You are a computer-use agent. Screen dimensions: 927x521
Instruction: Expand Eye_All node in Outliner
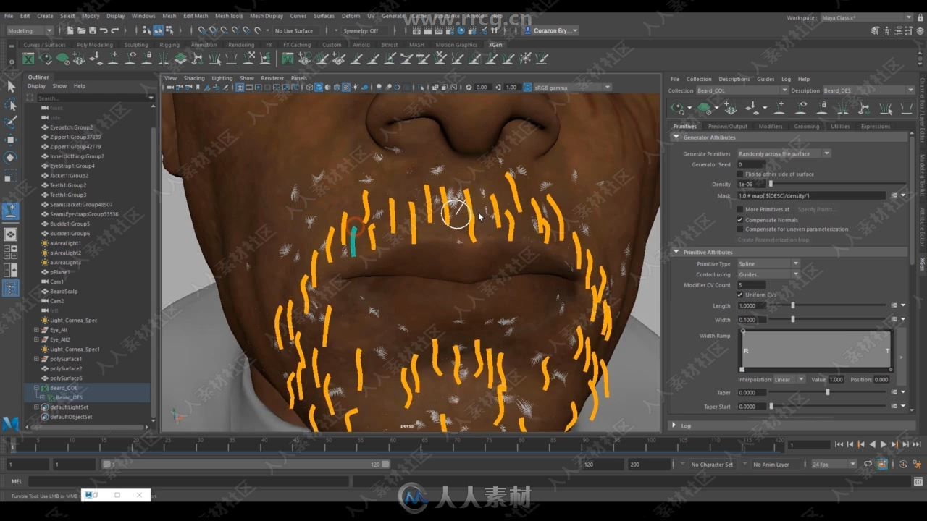[36, 330]
